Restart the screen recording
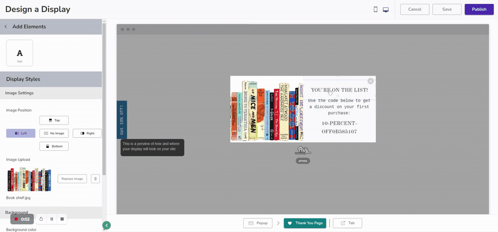This screenshot has width=498, height=232. pyautogui.click(x=41, y=219)
